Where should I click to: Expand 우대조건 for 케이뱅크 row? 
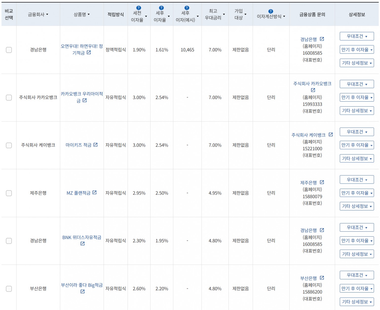pos(357,132)
